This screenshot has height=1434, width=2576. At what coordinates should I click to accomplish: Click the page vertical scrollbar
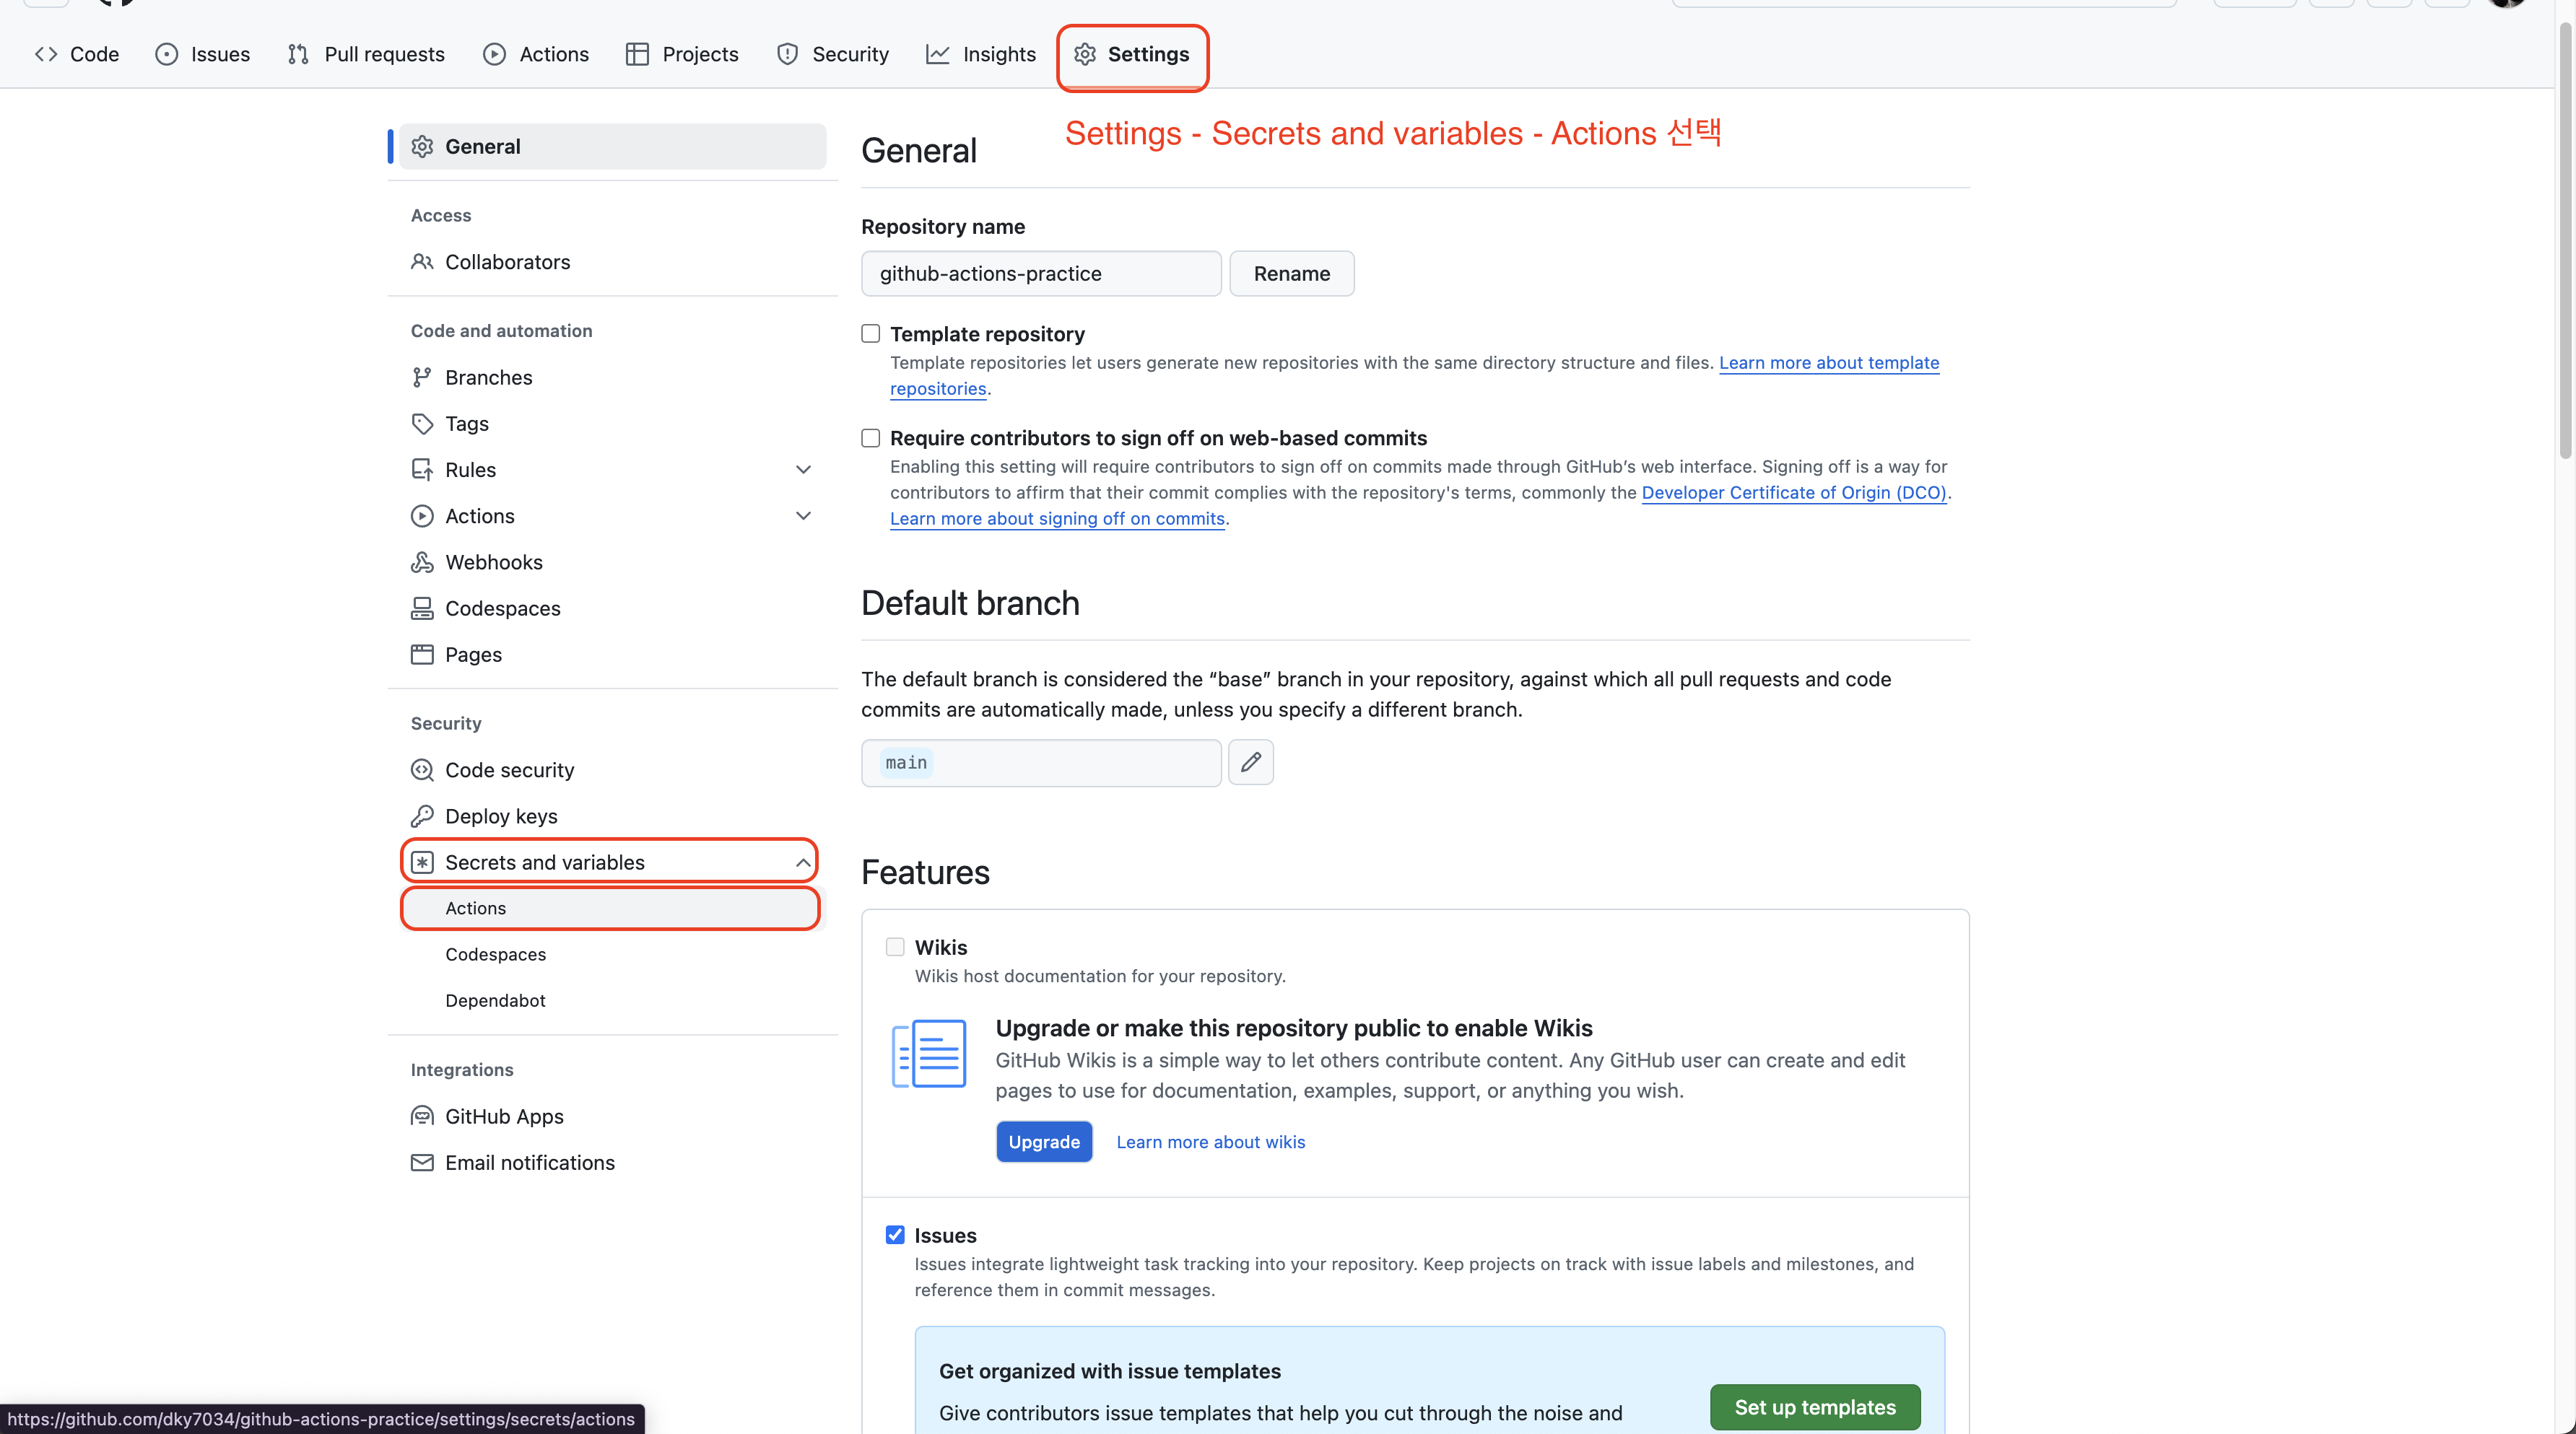point(2566,240)
